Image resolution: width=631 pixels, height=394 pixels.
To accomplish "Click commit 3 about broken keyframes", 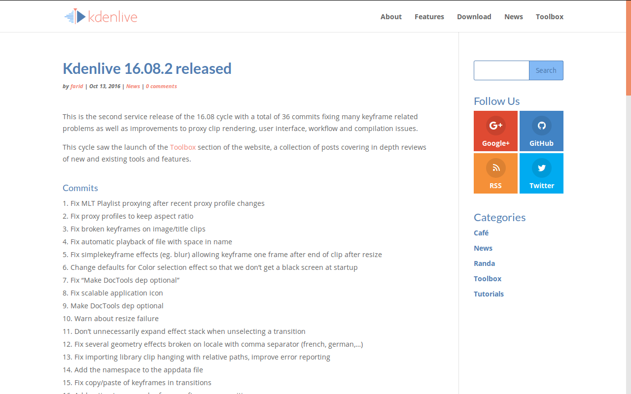I will coord(134,229).
